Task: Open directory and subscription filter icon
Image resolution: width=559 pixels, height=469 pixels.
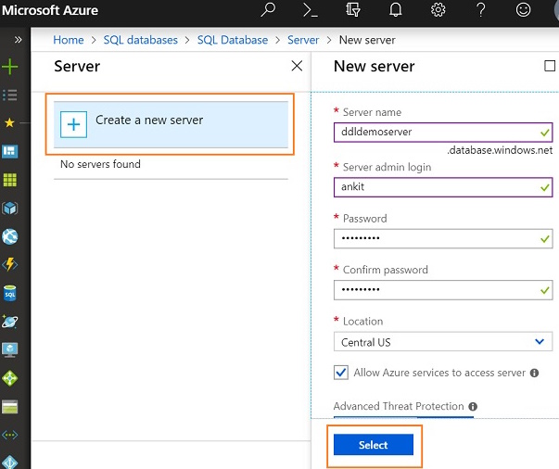Action: click(x=353, y=9)
